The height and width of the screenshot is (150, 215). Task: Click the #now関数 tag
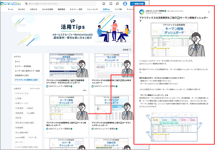pos(30,113)
